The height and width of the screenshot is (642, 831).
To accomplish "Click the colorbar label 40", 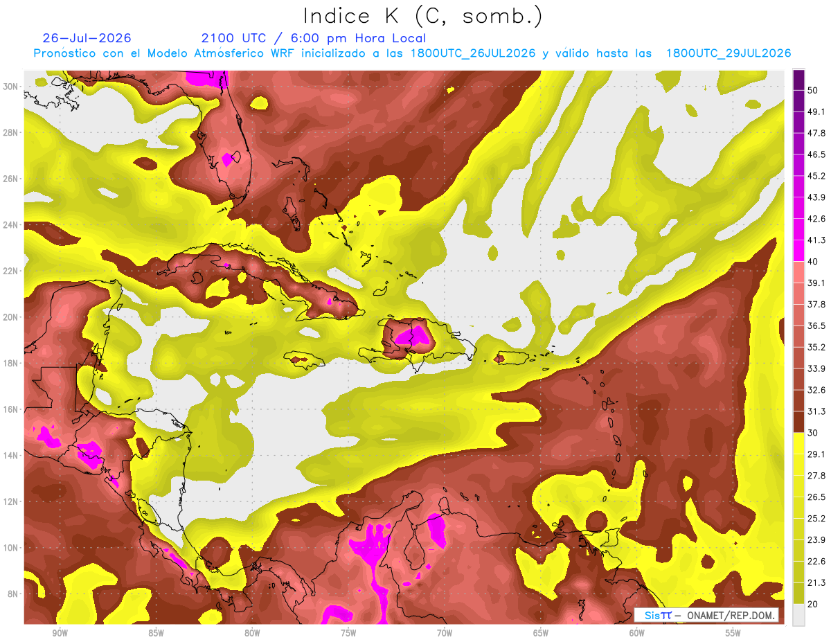I will coord(813,262).
